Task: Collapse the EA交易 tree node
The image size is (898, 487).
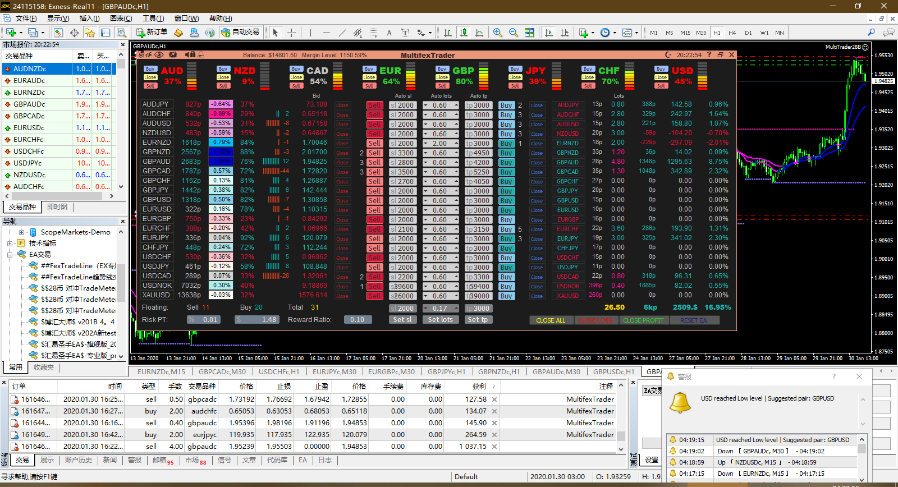Action: 10,255
